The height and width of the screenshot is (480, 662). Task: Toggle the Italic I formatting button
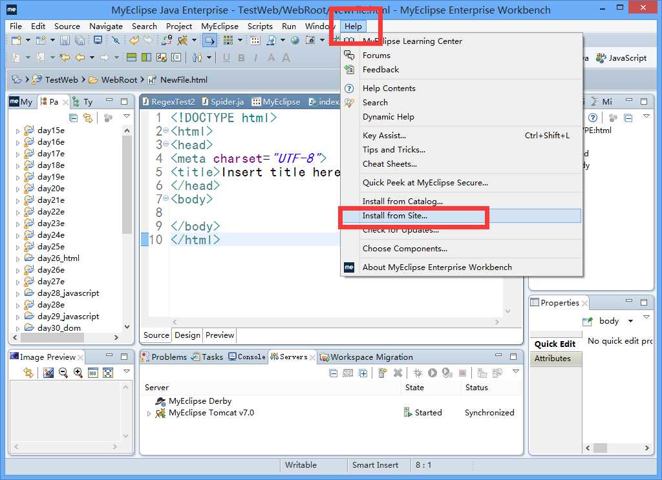coord(256,57)
